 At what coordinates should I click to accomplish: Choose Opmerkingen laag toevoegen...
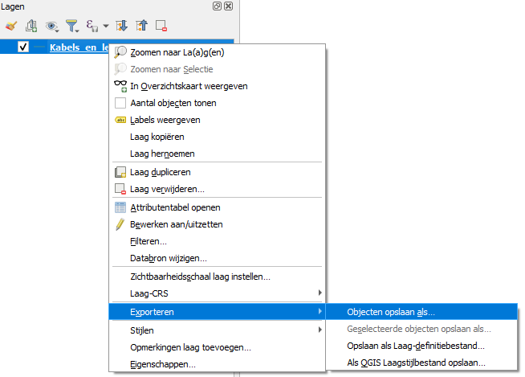click(217, 347)
